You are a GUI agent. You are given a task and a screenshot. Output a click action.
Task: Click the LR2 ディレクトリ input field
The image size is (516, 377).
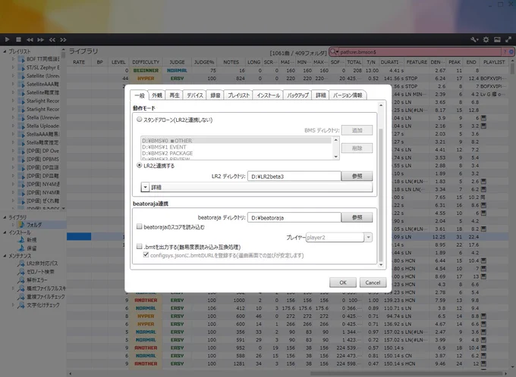click(x=294, y=176)
